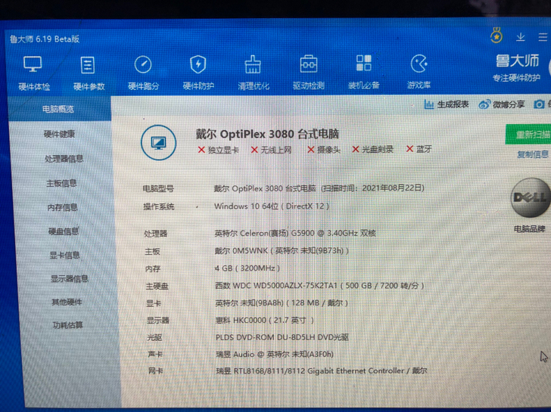Click the 网卡 row label
This screenshot has height=412, width=551.
[156, 371]
